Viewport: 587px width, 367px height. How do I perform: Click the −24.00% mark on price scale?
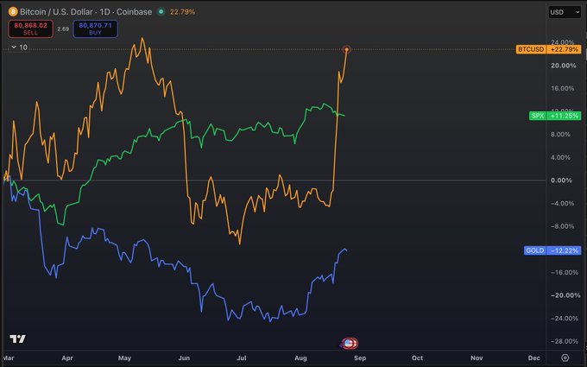click(x=565, y=319)
